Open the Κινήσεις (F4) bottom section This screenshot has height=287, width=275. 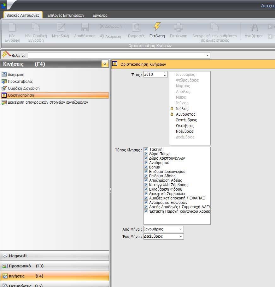pos(55,276)
